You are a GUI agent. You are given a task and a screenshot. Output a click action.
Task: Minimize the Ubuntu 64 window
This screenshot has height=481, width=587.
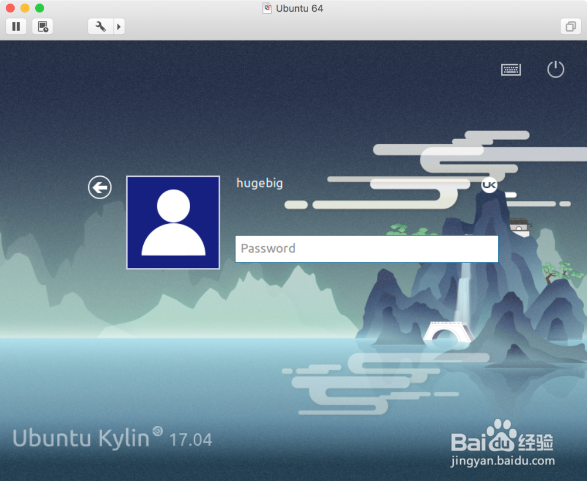(x=25, y=8)
